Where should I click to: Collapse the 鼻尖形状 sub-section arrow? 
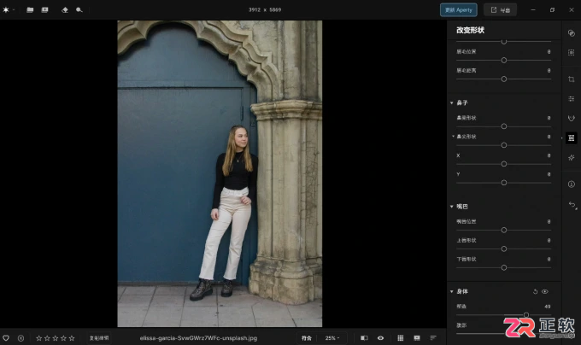[x=453, y=137]
